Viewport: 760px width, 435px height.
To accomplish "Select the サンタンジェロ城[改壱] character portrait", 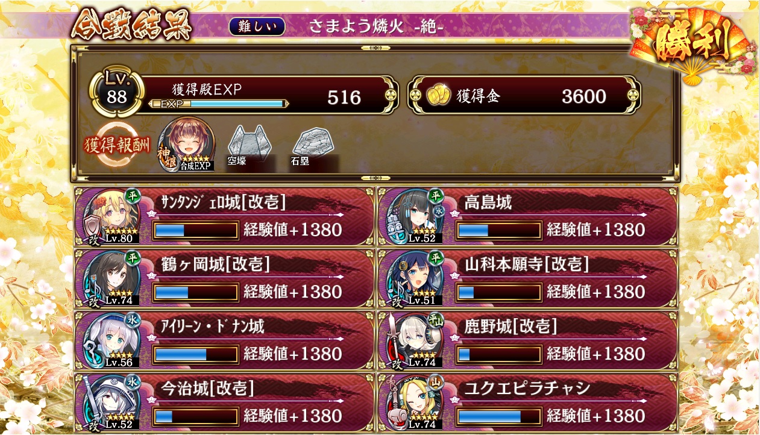I will (x=111, y=216).
